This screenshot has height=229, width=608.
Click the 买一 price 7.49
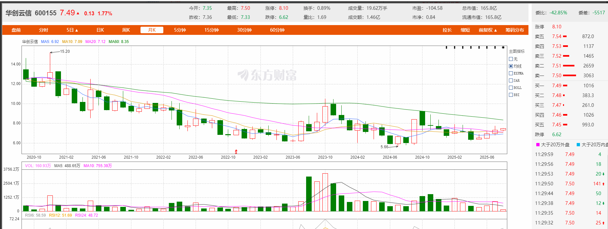point(556,86)
